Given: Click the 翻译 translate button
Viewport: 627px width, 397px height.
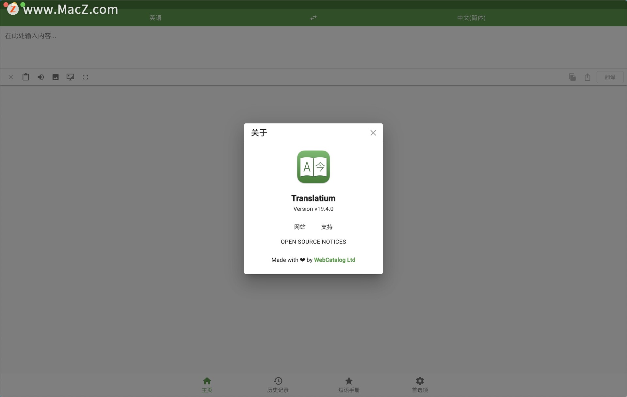Looking at the screenshot, I should click(610, 77).
